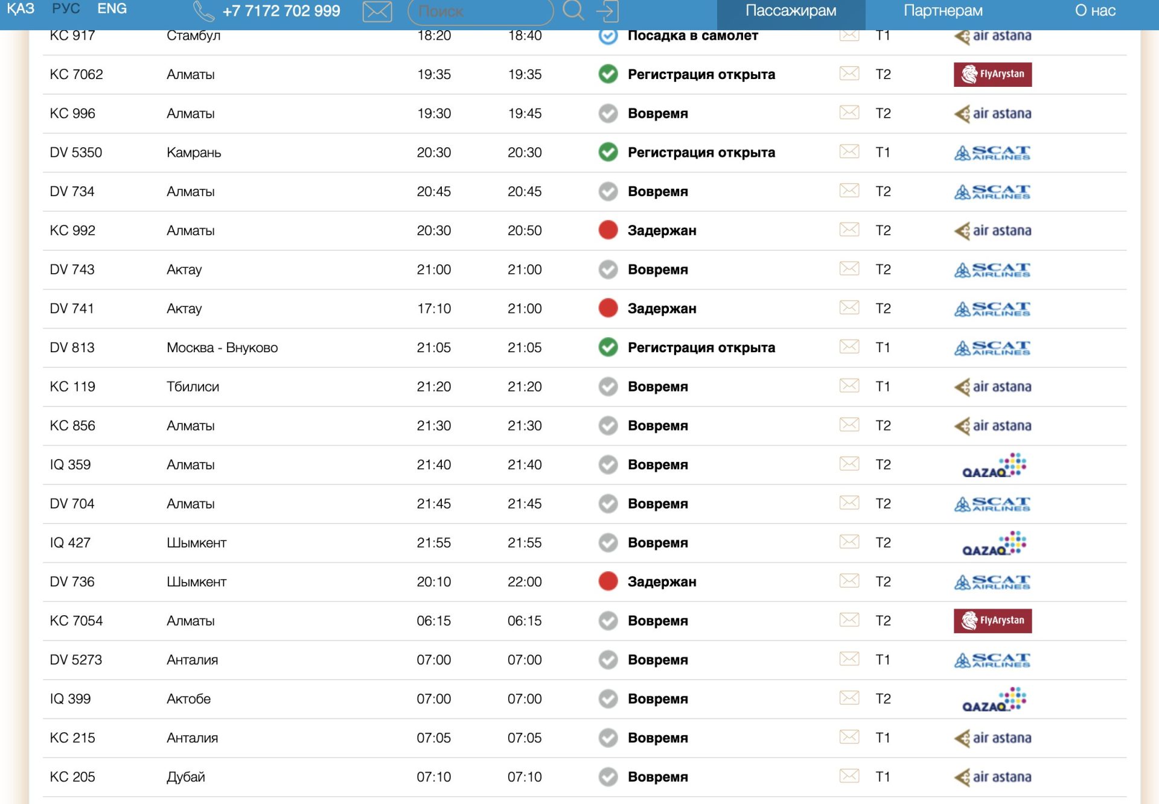The height and width of the screenshot is (804, 1159).
Task: Select scheduled time 17:10 of DV 741
Action: [x=434, y=308]
